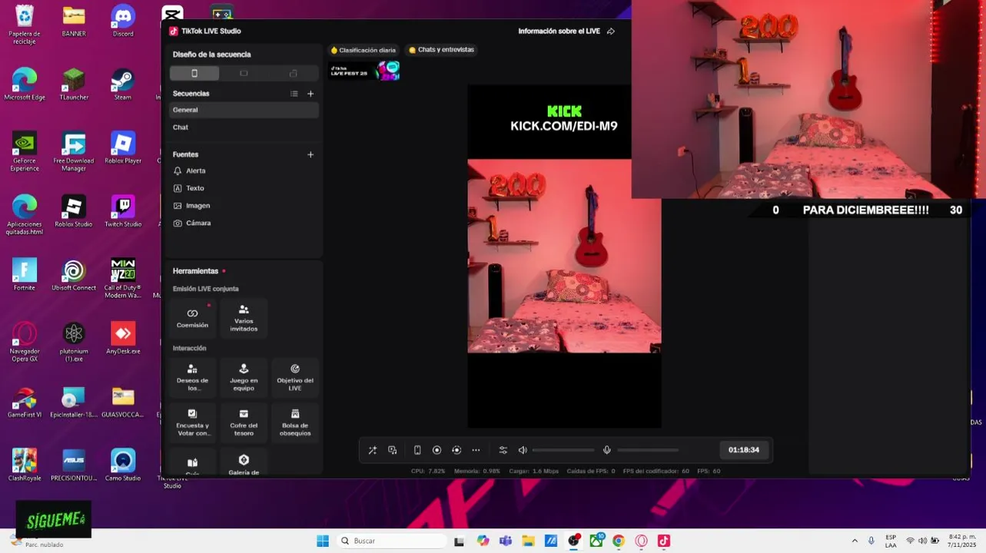The image size is (986, 553).
Task: Click the Cargar: 1.6 Mbps status
Action: tap(534, 471)
